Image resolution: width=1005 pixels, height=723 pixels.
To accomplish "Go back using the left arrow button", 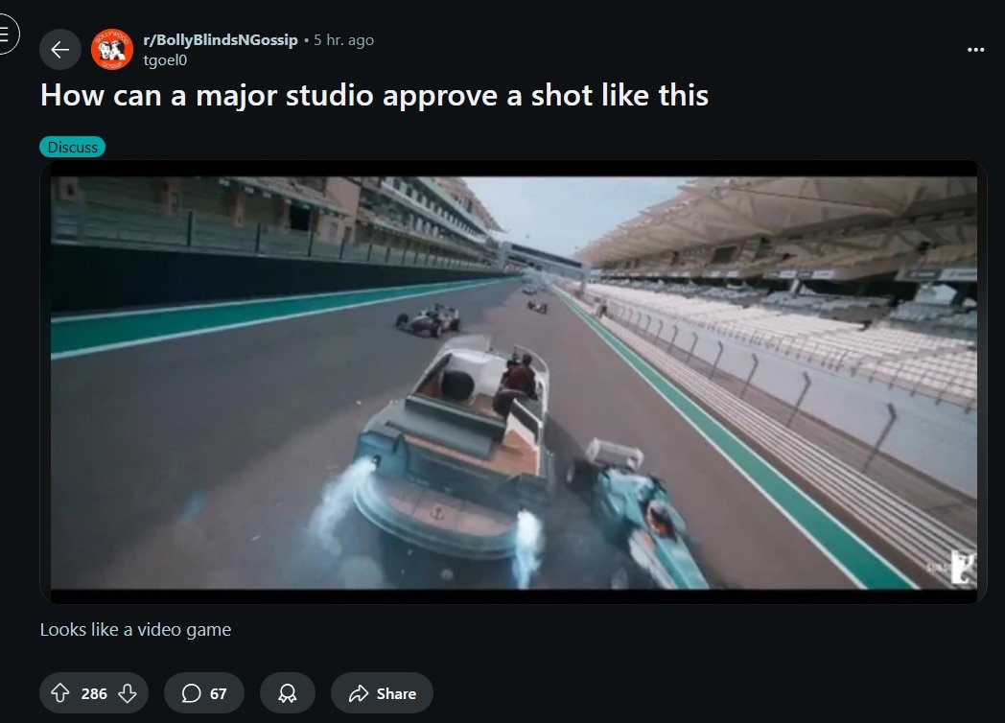I will [59, 49].
